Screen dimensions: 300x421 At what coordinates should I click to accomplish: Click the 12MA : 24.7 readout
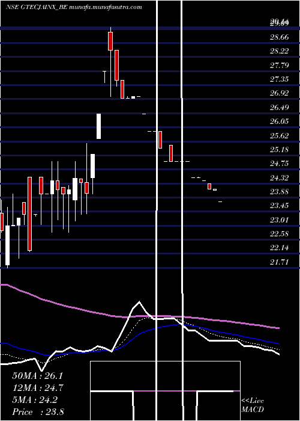37,388
